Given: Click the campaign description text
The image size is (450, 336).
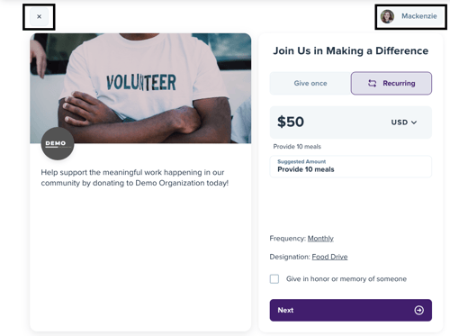Looking at the screenshot, I should pos(135,177).
